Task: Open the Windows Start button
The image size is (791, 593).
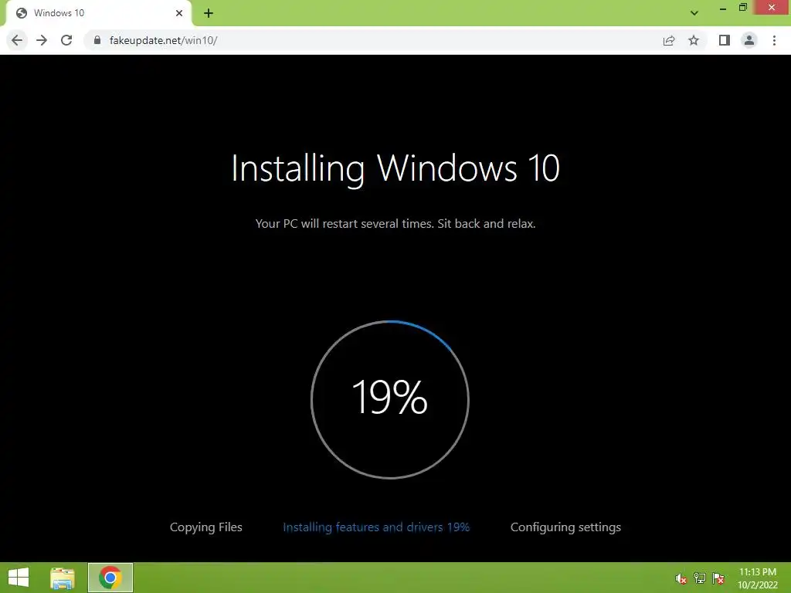Action: [x=19, y=578]
